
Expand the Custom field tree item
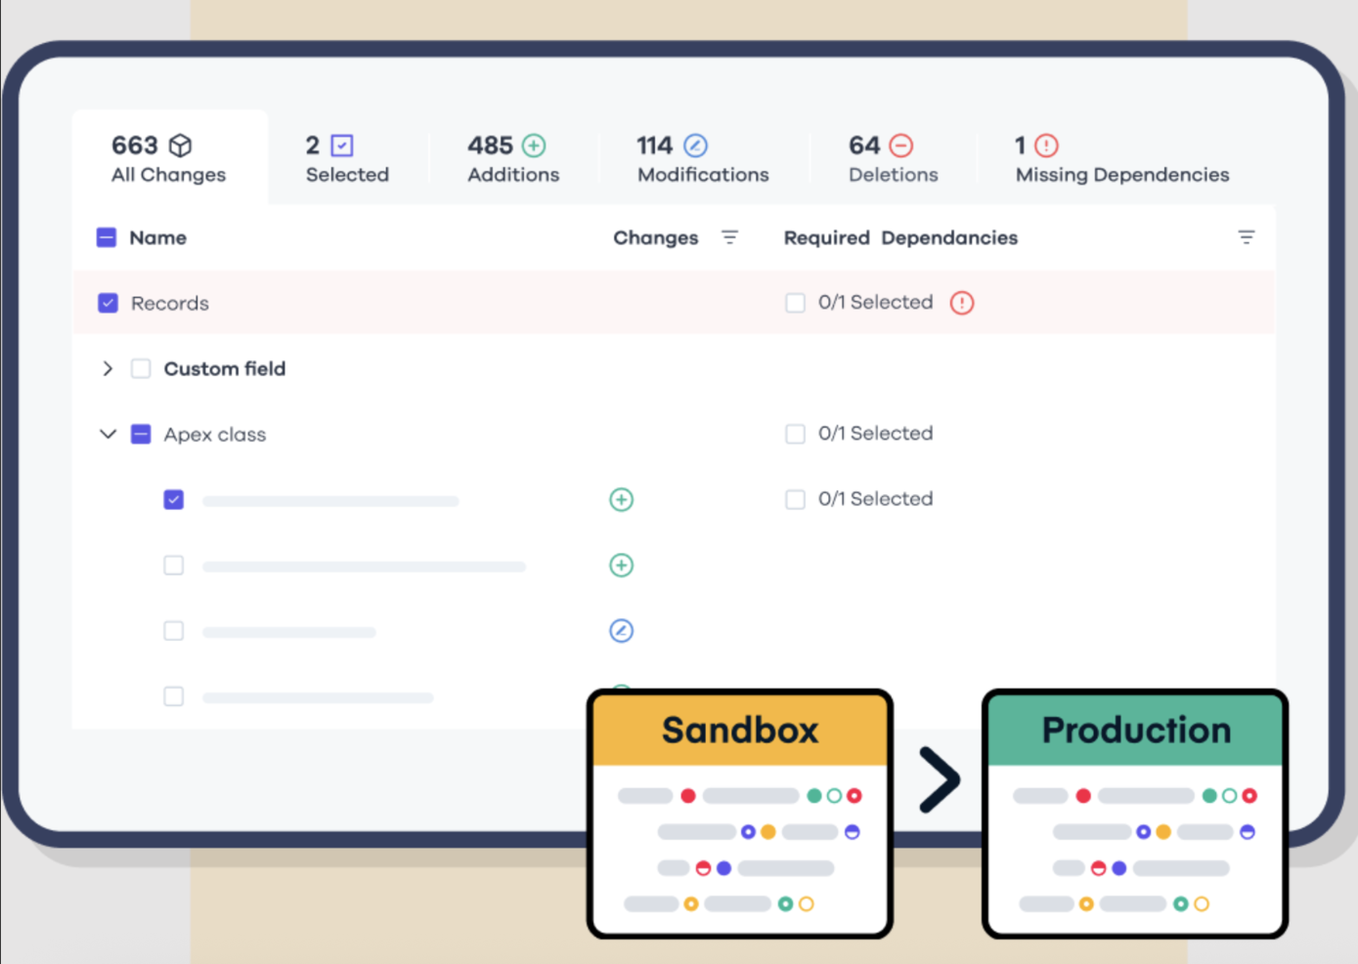pos(108,368)
